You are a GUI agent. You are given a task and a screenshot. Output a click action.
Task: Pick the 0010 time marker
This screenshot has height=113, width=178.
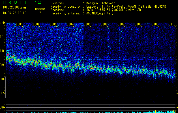point(172,24)
